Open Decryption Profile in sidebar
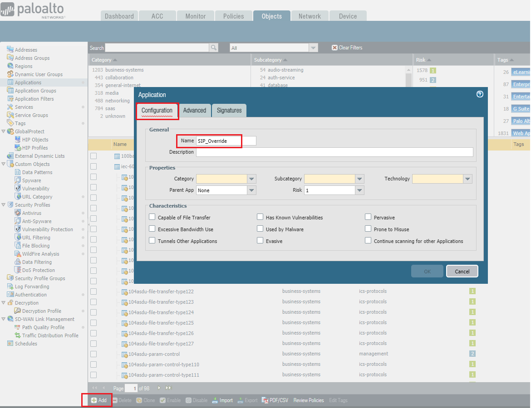The width and height of the screenshot is (531, 408). pyautogui.click(x=41, y=311)
